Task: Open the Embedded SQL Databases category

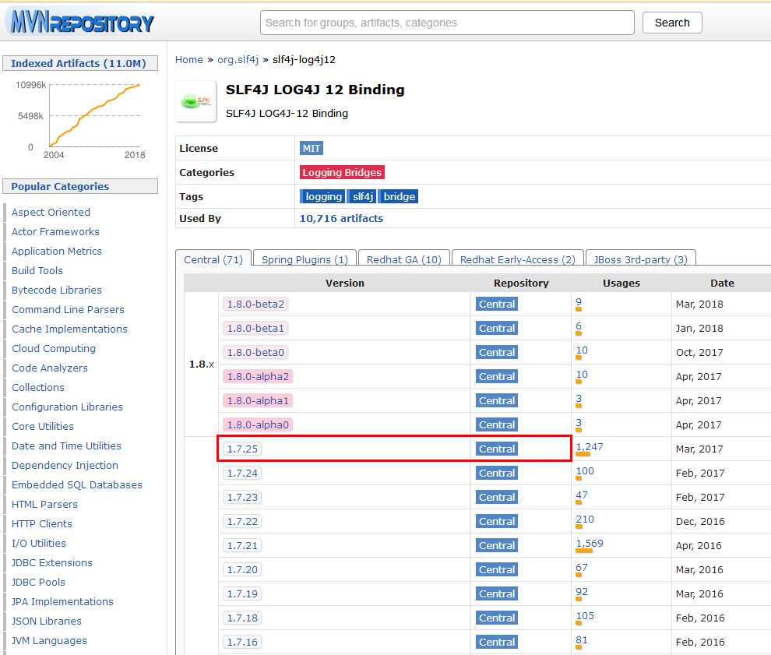Action: (x=76, y=484)
